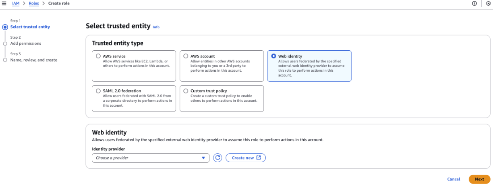Click the Step 3 progress indicator circle
Viewport: 493px width, 188px height.
click(x=5, y=60)
